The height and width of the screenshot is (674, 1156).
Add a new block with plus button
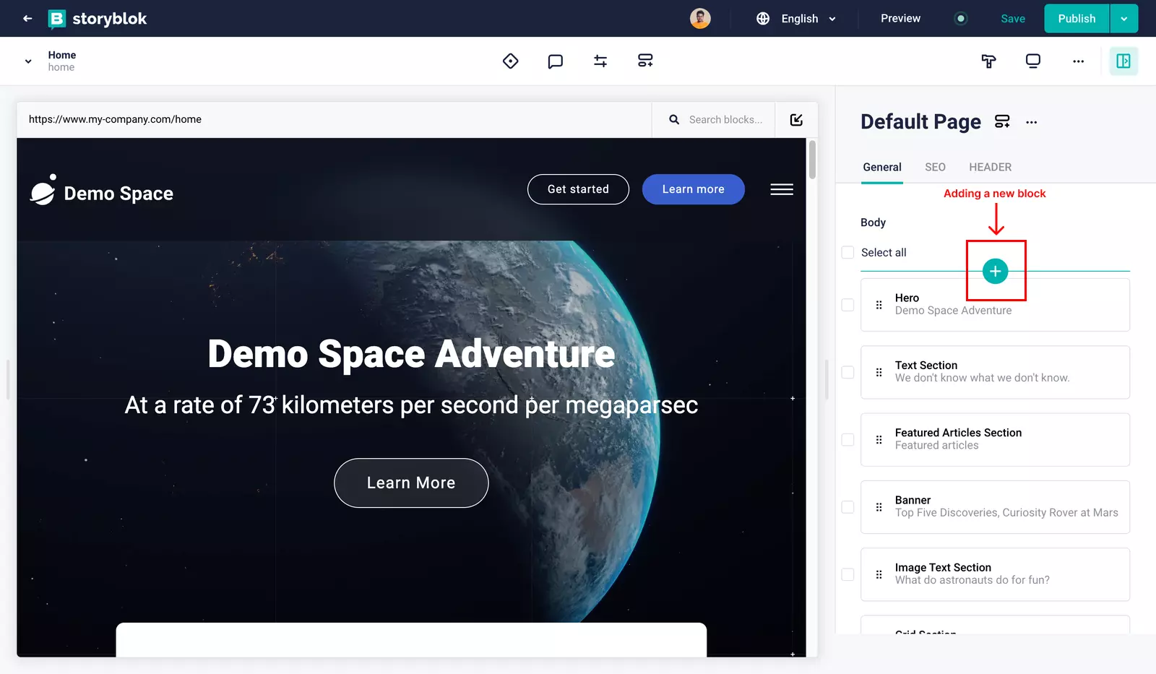995,271
